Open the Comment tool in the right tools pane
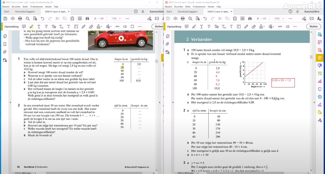325x174 pixels. [320, 58]
